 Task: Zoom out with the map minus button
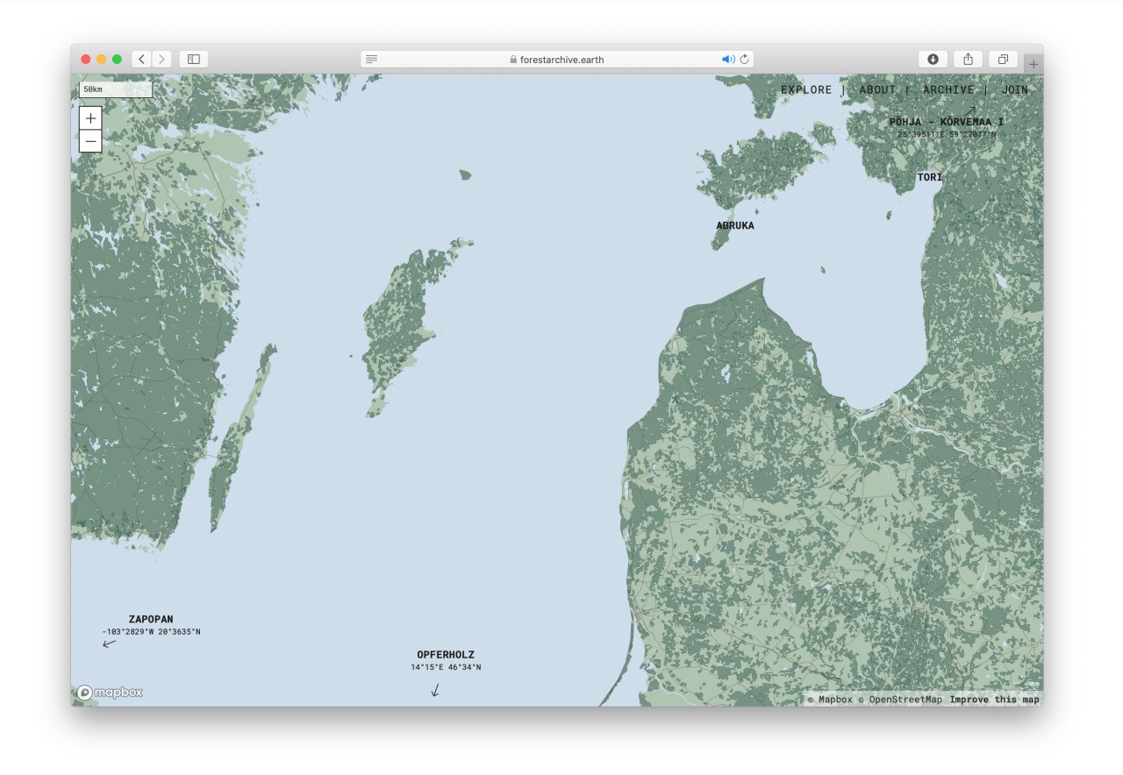(90, 141)
